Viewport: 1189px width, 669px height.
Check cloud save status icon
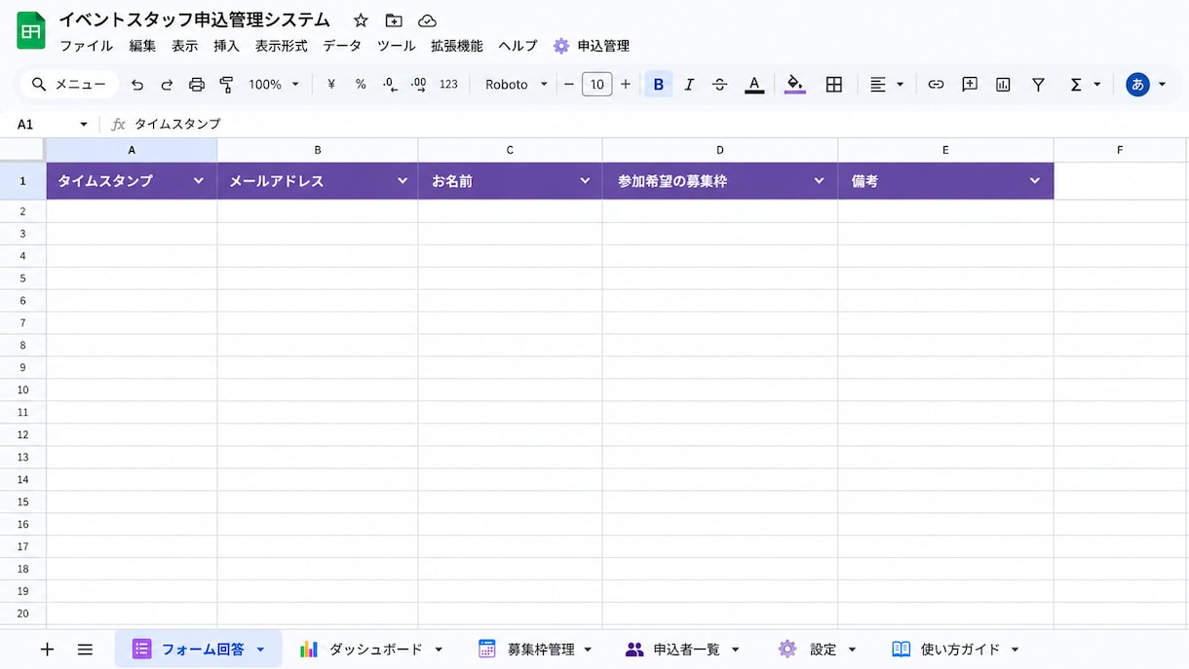[x=427, y=20]
